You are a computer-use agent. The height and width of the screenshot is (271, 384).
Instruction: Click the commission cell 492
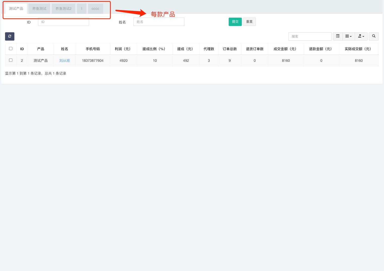(x=186, y=61)
